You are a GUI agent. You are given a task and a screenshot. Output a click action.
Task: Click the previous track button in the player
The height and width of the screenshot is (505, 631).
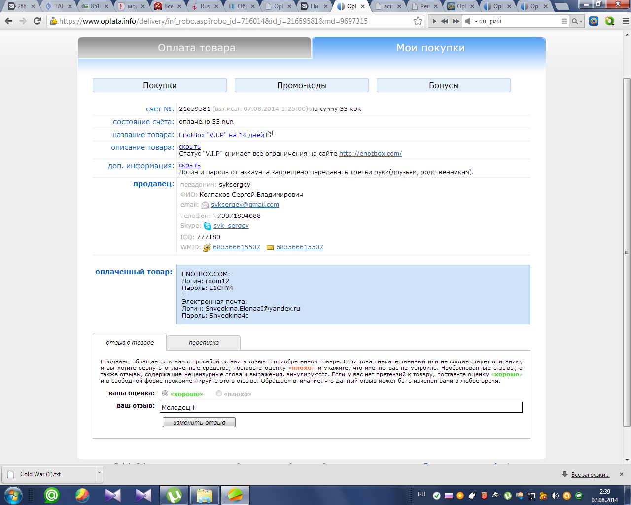pos(445,21)
